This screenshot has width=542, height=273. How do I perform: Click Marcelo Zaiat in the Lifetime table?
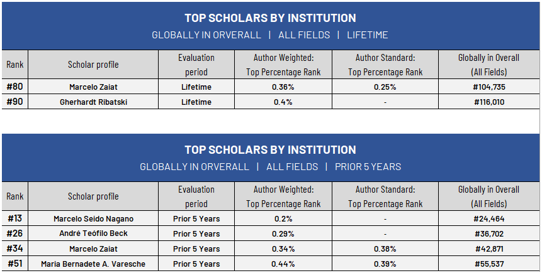pyautogui.click(x=93, y=87)
